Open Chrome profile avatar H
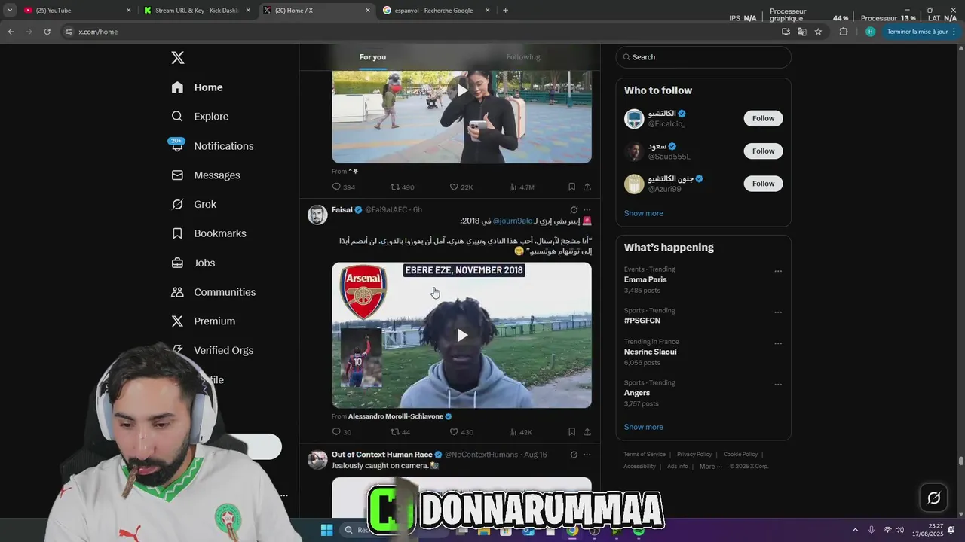Image resolution: width=965 pixels, height=542 pixels. (870, 32)
